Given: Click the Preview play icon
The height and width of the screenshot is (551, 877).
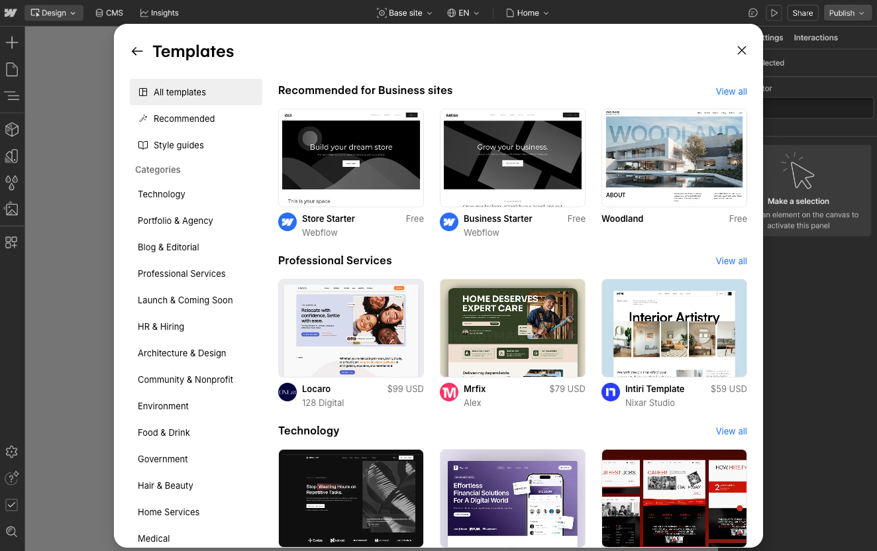Looking at the screenshot, I should point(773,13).
